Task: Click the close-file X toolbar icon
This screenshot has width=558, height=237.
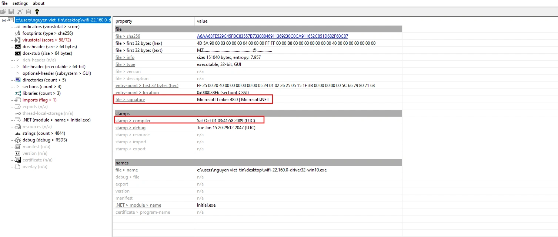Action: (20, 11)
